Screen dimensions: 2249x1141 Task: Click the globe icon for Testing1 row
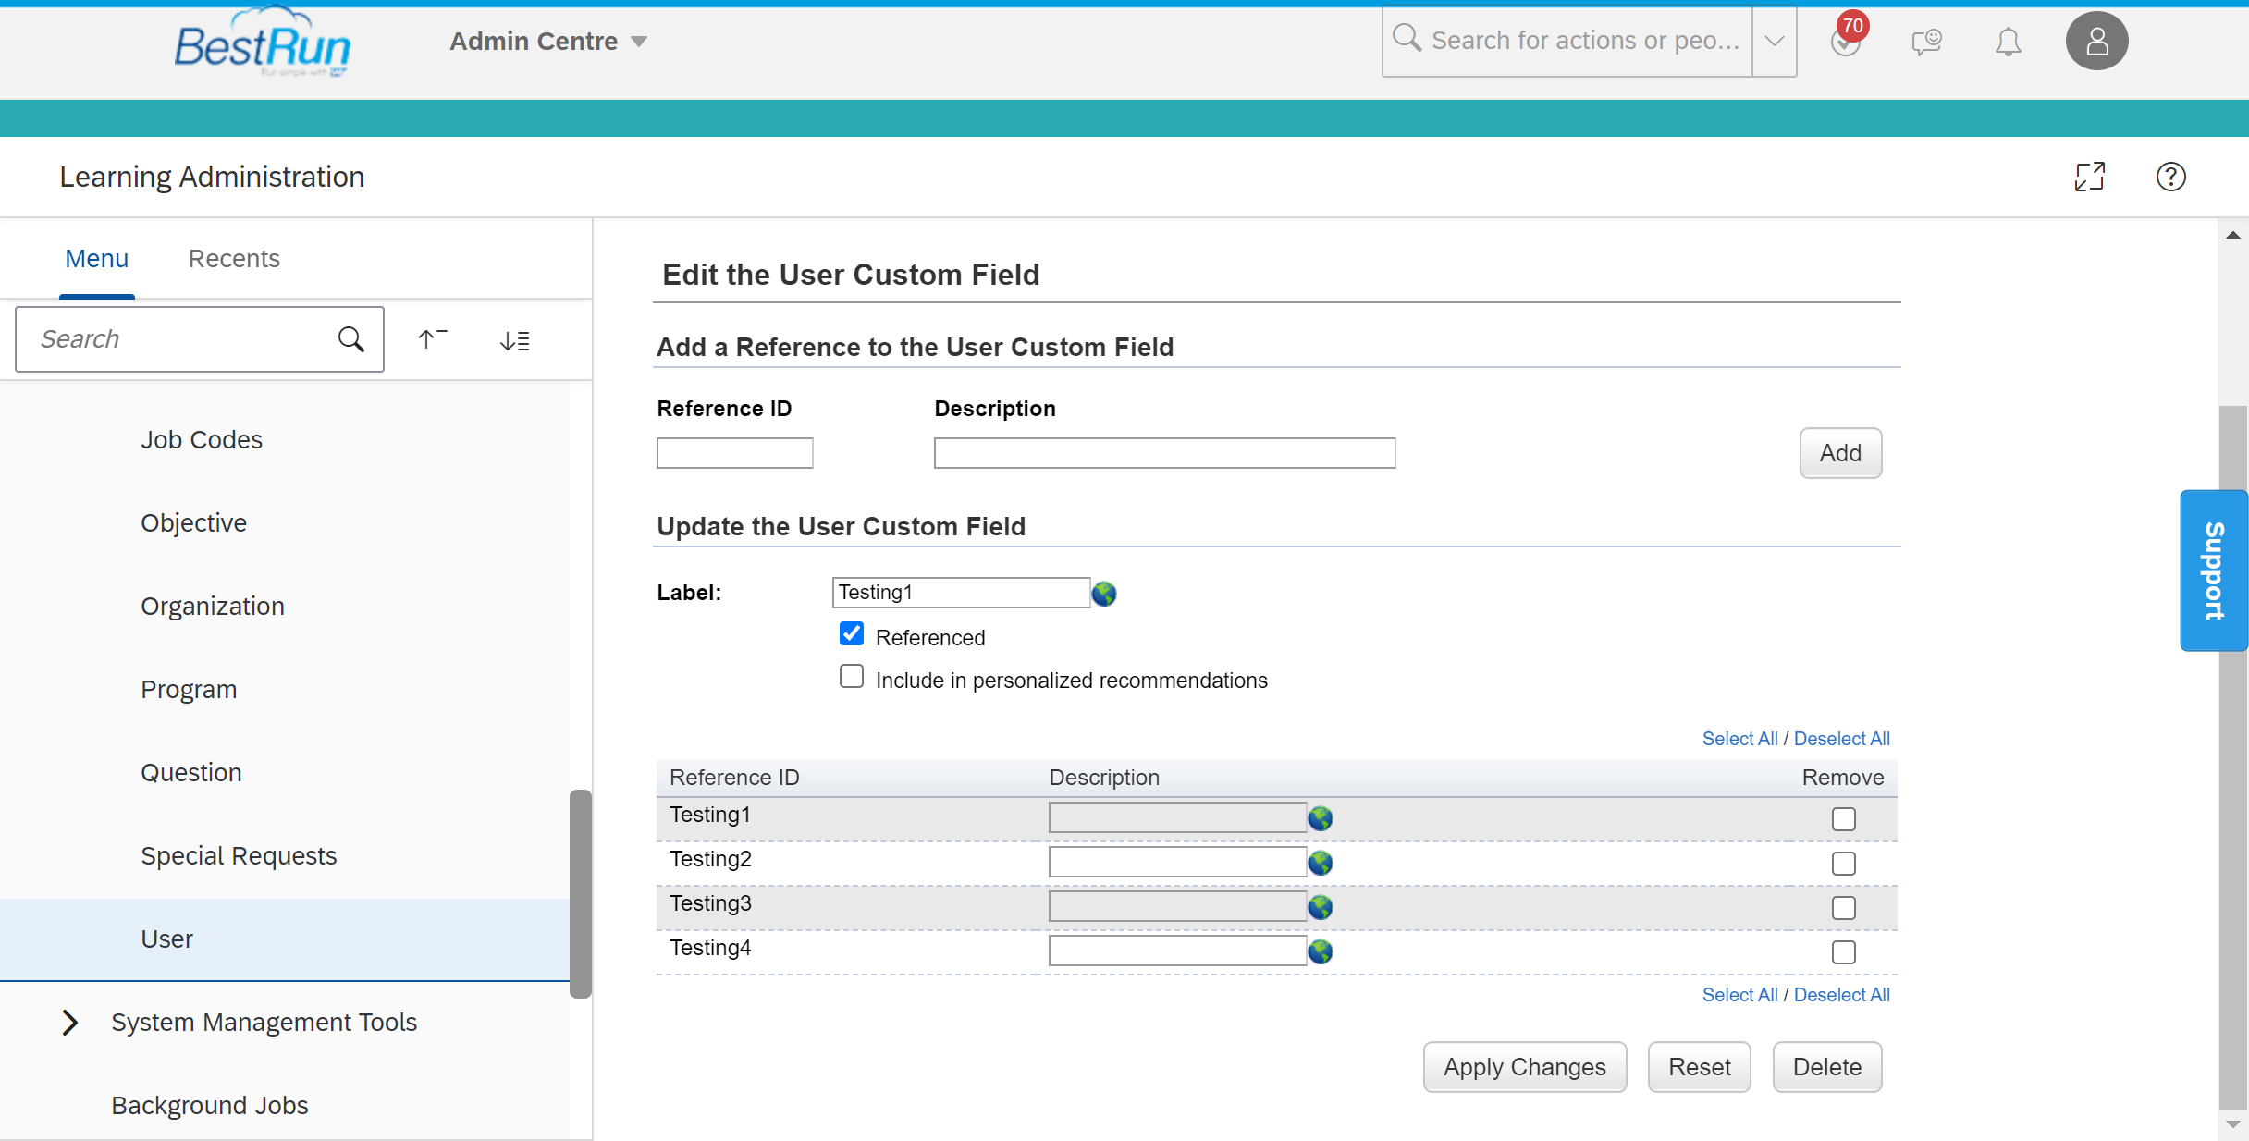[x=1321, y=818]
